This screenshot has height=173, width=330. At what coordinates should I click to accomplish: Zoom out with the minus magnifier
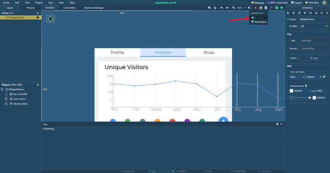point(233,8)
